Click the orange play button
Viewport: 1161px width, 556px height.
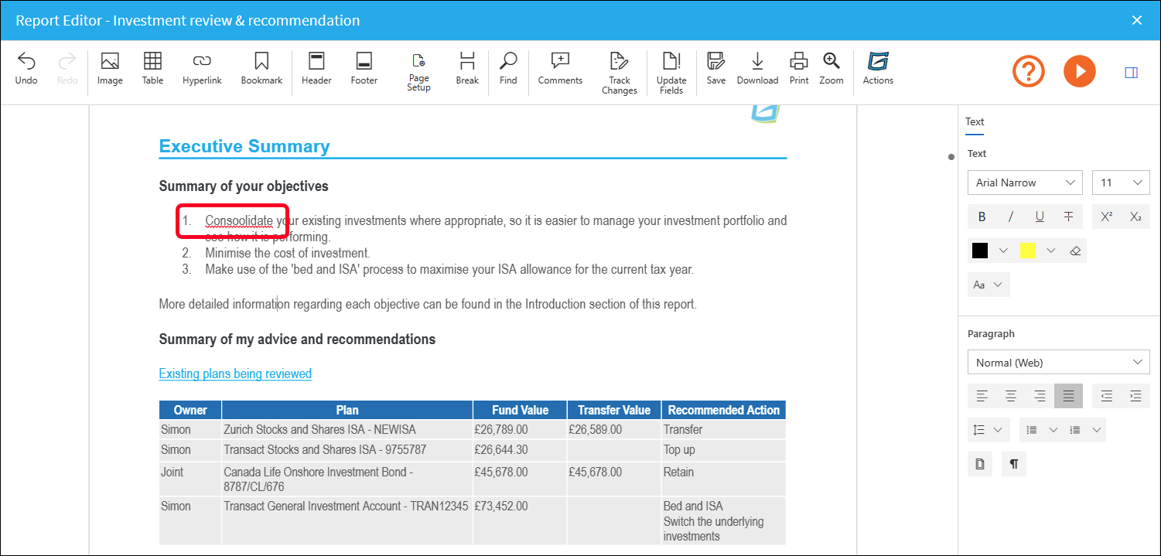[1080, 72]
